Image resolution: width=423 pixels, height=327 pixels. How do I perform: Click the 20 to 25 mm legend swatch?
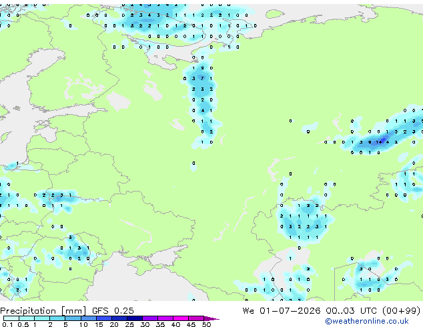[x=119, y=318]
